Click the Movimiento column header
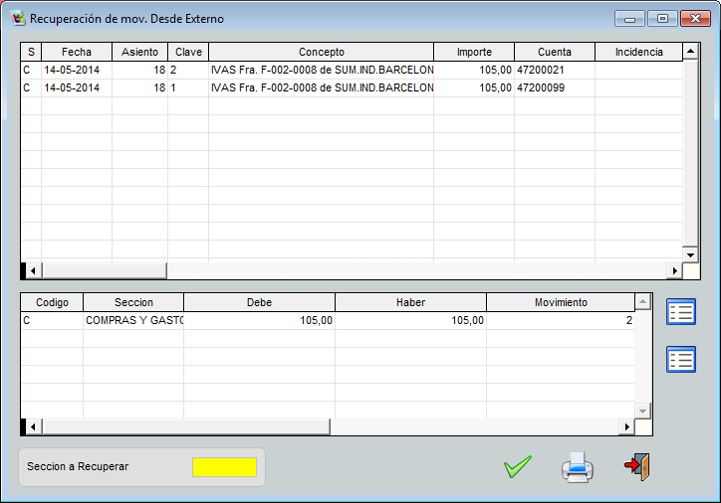This screenshot has height=503, width=721. tap(560, 302)
